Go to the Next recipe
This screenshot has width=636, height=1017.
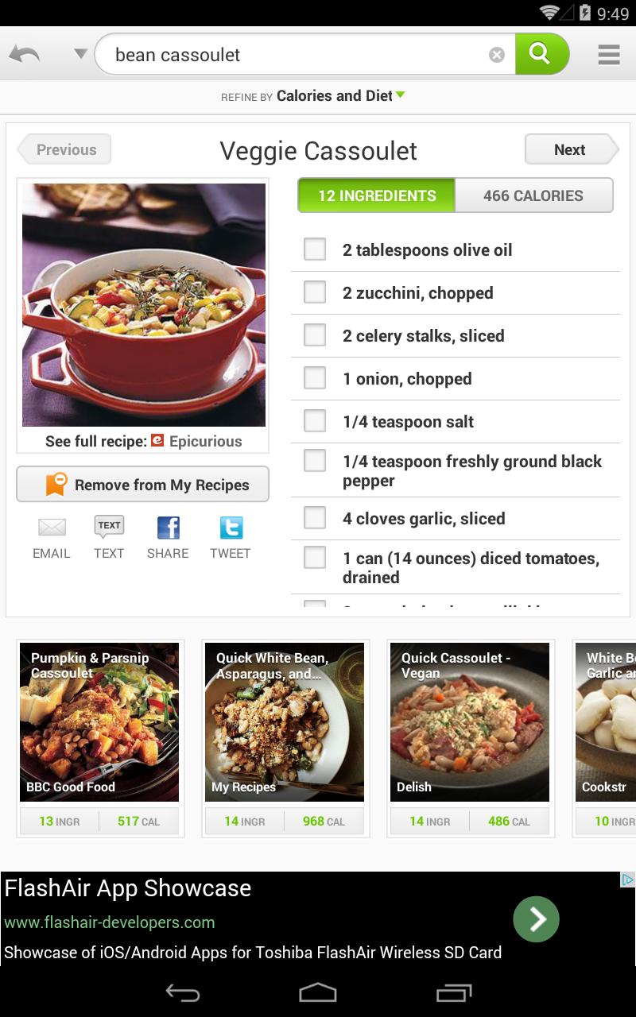pyautogui.click(x=572, y=149)
